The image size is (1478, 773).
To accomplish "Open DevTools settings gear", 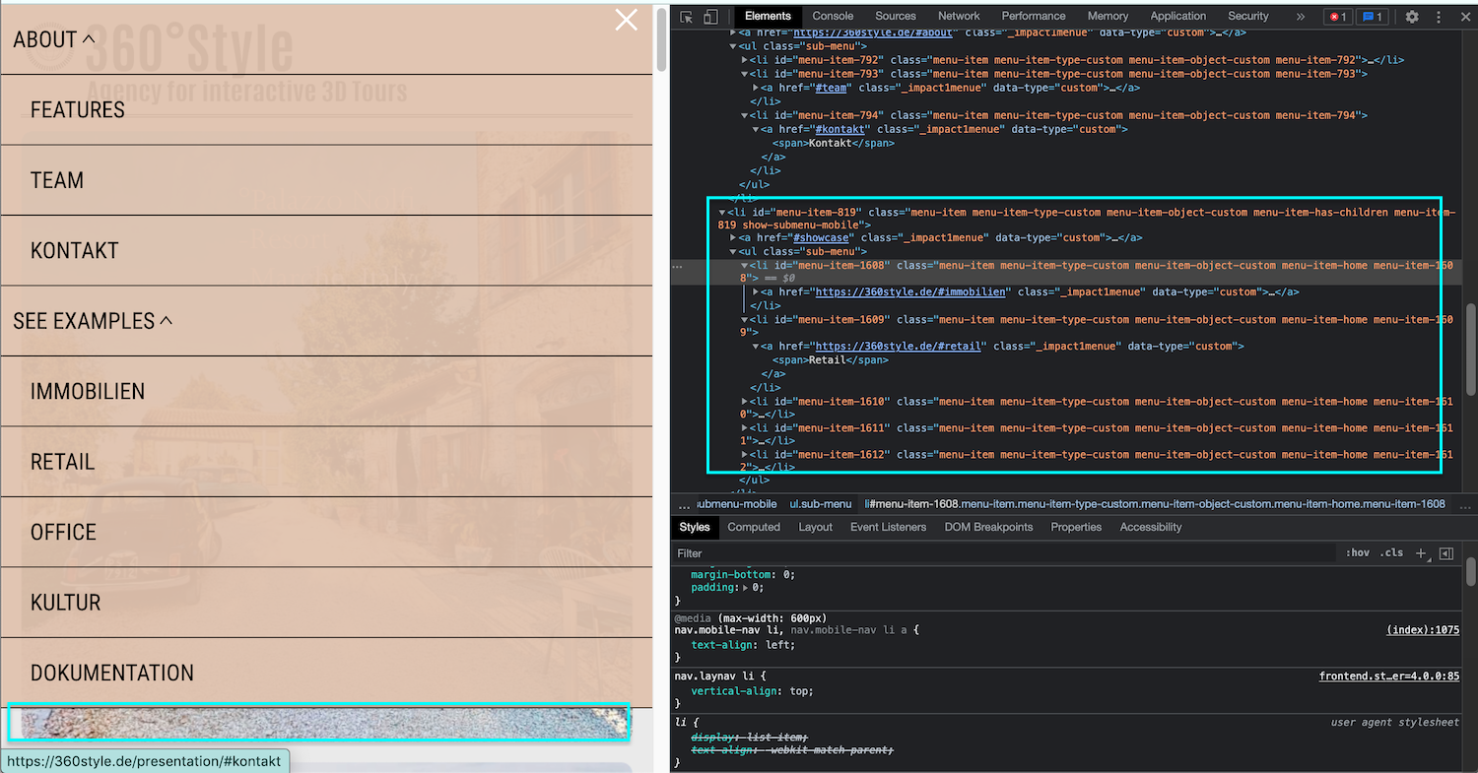I will pyautogui.click(x=1412, y=17).
